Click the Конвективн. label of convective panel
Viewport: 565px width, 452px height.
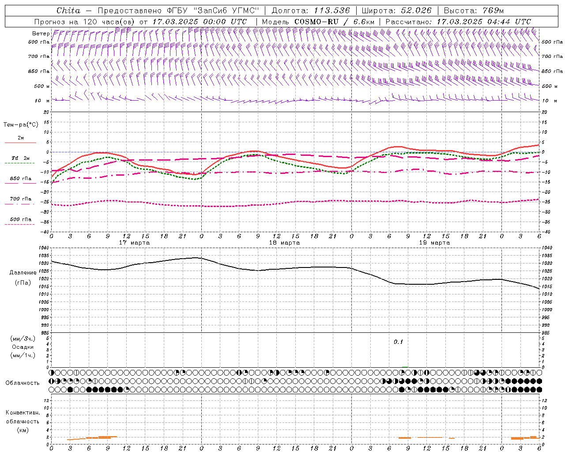coord(23,413)
